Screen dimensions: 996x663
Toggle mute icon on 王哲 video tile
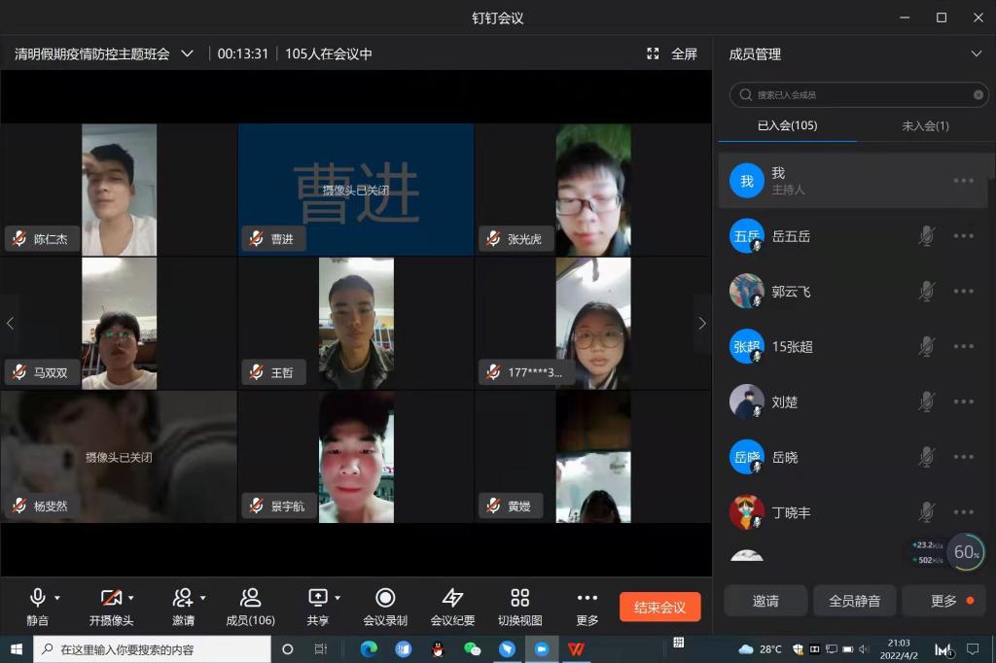tap(257, 372)
